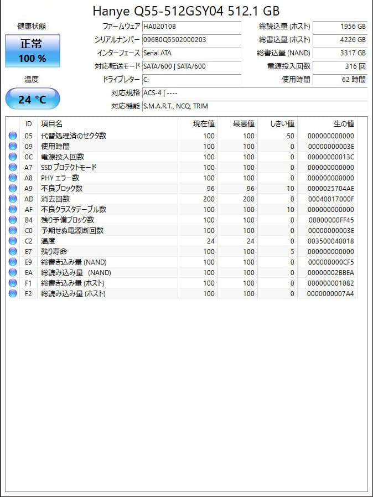The width and height of the screenshot is (373, 497).
Task: Select the 総読み込み量 (ホスト) attribute name
Action: coord(73,293)
